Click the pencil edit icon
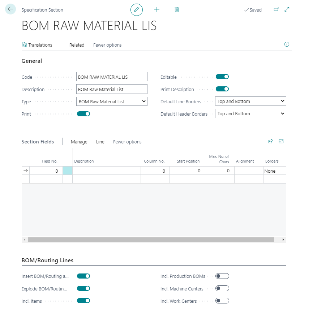This screenshot has height=319, width=313. point(137,9)
